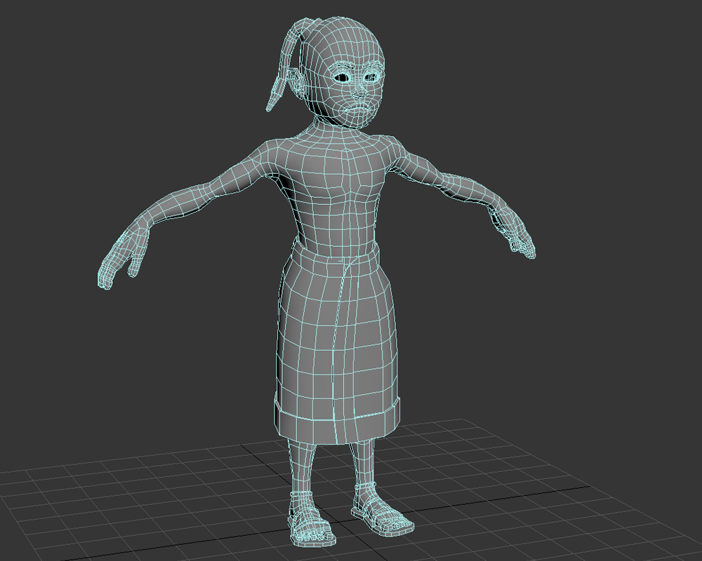
Task: Select the eye on the screen-right side
Action: (372, 76)
